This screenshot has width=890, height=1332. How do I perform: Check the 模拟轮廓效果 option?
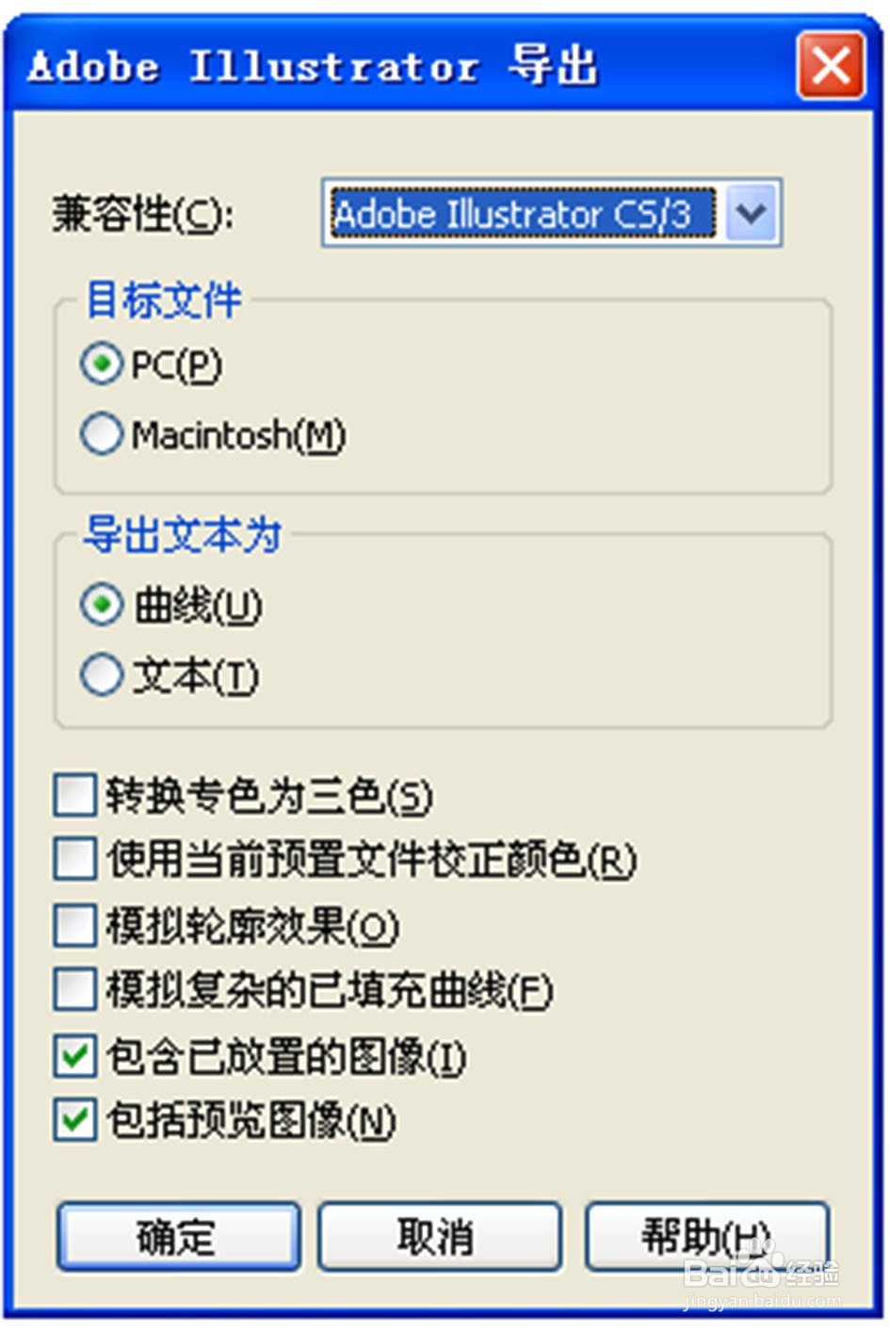point(75,926)
